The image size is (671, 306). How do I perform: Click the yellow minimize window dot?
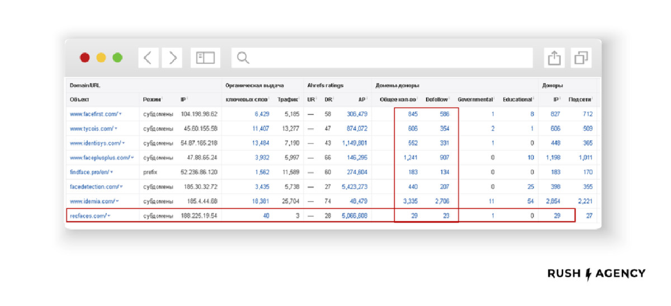tap(101, 58)
